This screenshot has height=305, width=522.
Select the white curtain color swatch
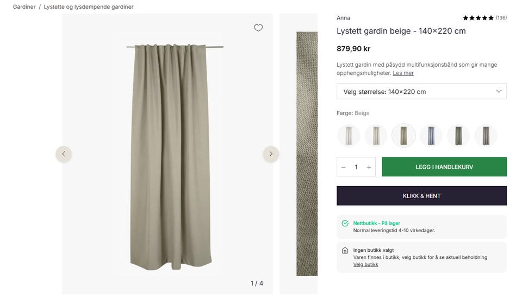tap(349, 136)
